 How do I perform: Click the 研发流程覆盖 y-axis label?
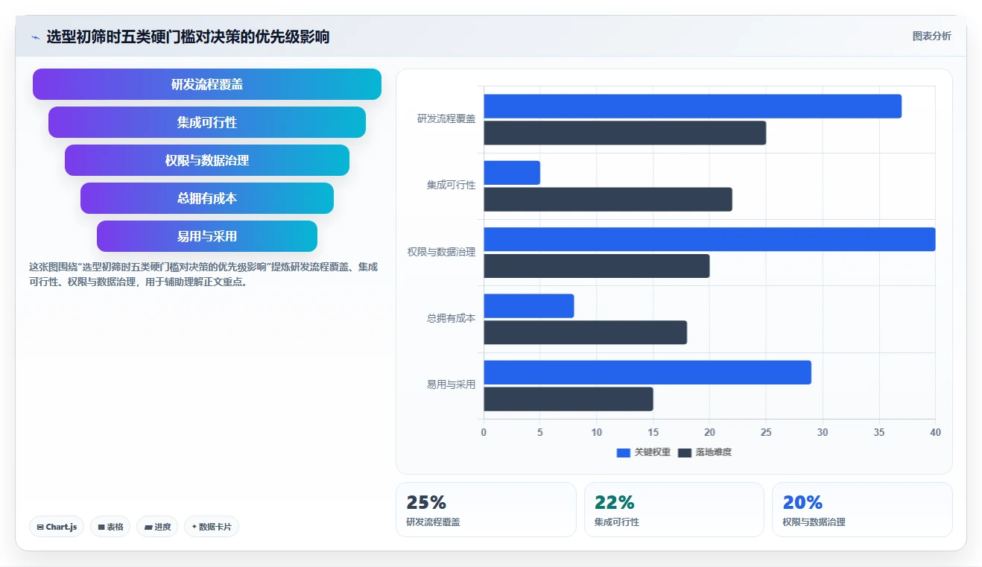[446, 118]
